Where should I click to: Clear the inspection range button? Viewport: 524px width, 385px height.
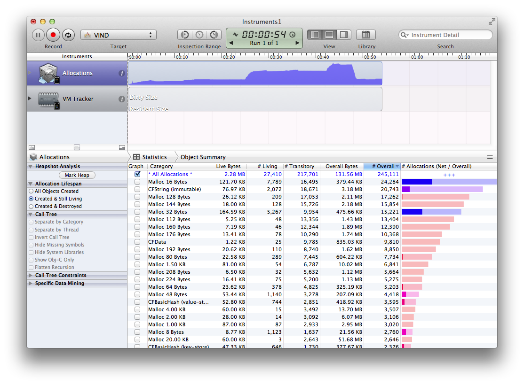pyautogui.click(x=199, y=35)
